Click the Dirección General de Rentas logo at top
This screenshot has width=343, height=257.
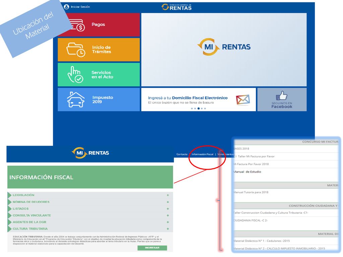[177, 7]
